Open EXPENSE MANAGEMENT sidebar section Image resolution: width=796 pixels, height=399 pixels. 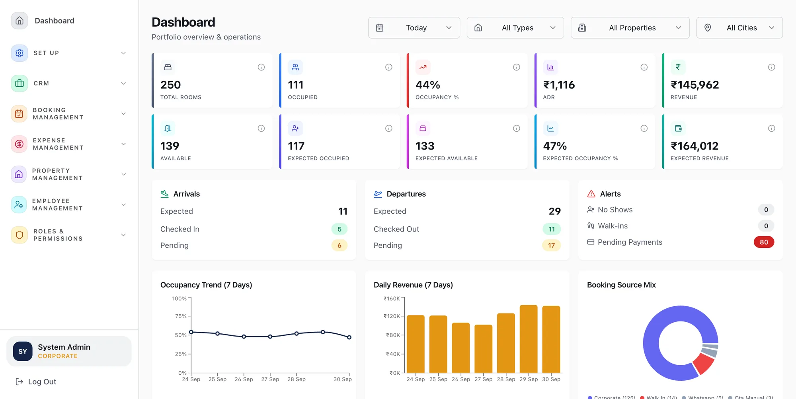pos(69,144)
